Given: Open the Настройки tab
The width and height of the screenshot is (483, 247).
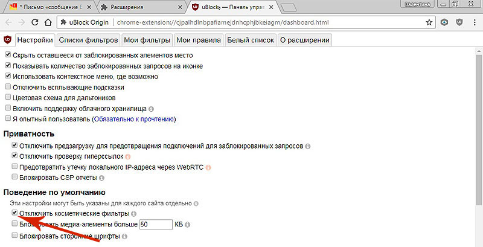Looking at the screenshot, I should (35, 40).
